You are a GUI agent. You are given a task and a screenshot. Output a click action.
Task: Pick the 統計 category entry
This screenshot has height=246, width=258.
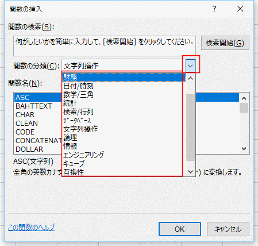[124, 103]
